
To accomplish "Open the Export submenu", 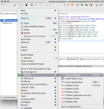I will click(38, 50).
